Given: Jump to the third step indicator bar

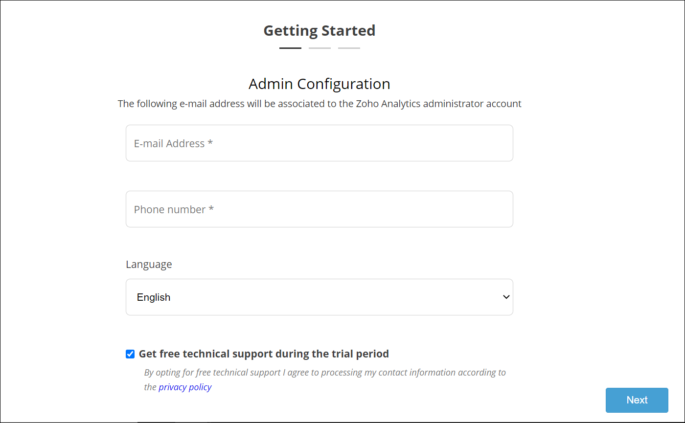Looking at the screenshot, I should 349,48.
